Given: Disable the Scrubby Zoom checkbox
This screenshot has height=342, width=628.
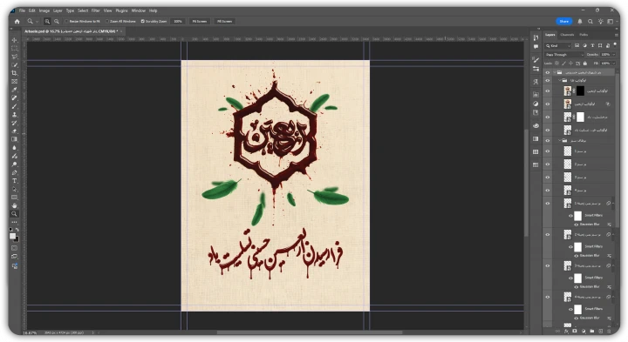Looking at the screenshot, I should [x=142, y=21].
